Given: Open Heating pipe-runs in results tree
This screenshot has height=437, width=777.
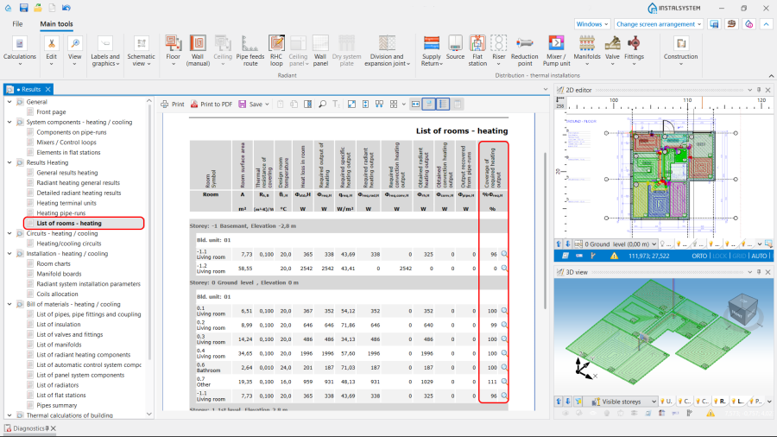Looking at the screenshot, I should pos(60,212).
